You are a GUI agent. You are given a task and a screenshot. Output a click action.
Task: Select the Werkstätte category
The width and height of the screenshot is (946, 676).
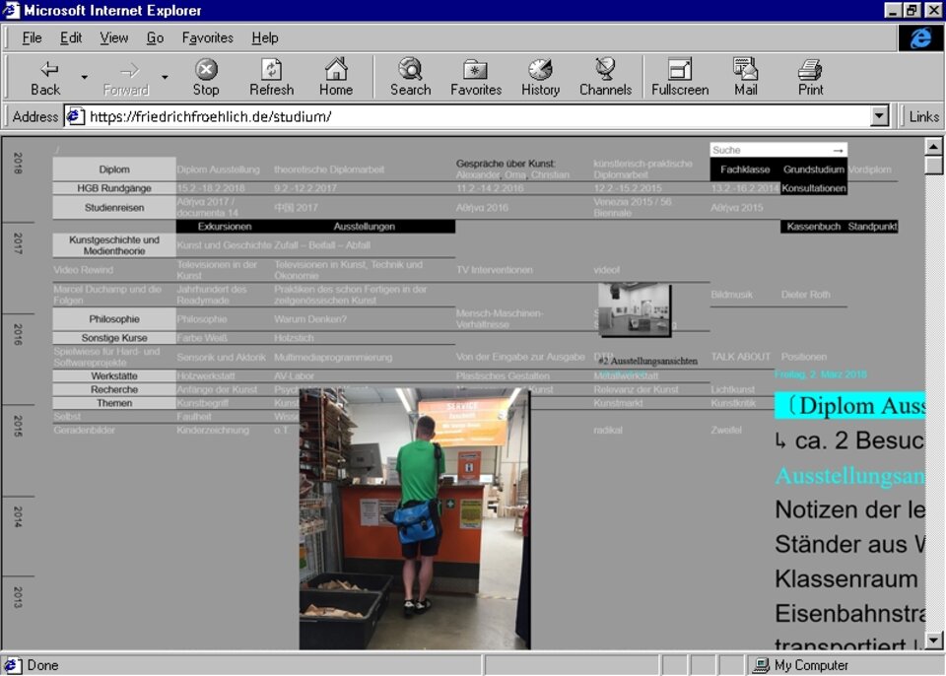click(114, 376)
